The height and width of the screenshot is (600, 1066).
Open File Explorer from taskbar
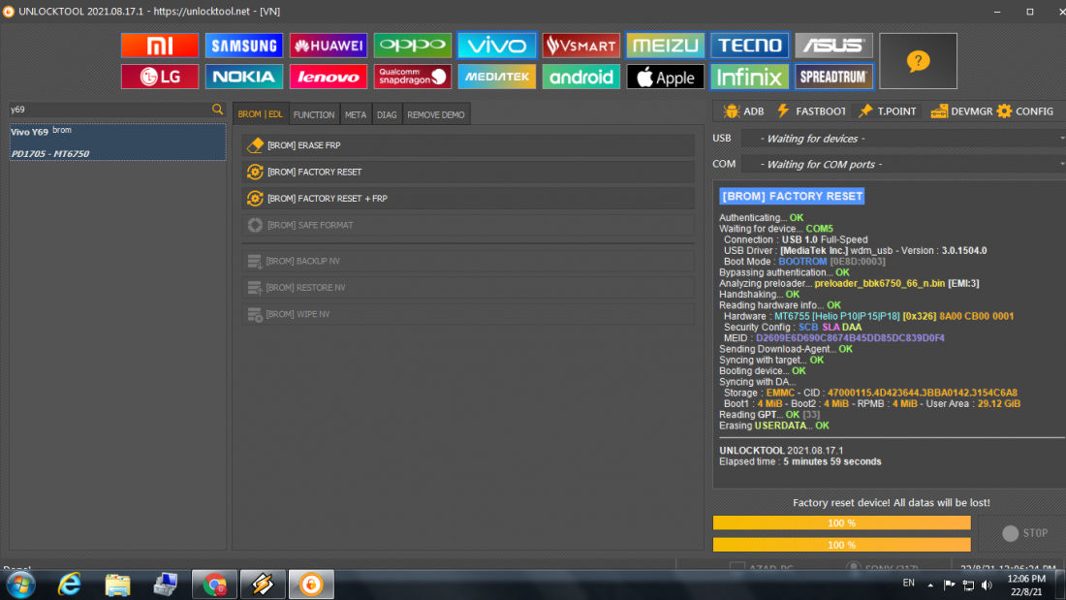(x=117, y=584)
